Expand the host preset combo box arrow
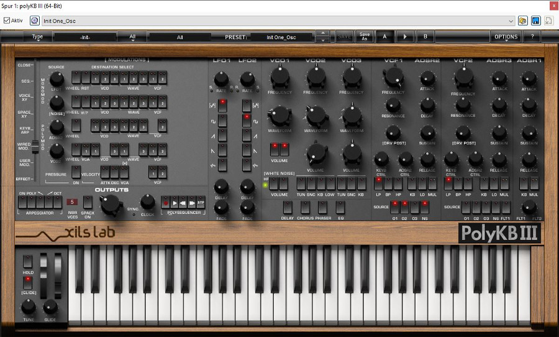Image resolution: width=559 pixels, height=337 pixels. pyautogui.click(x=511, y=21)
